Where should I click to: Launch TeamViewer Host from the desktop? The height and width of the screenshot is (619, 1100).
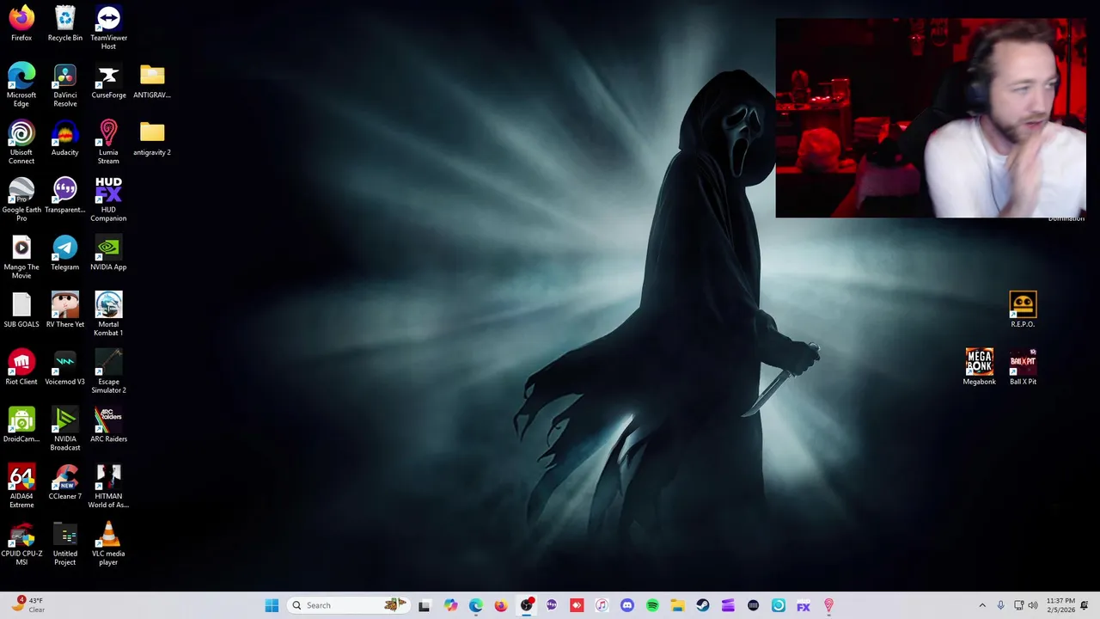[x=108, y=28]
